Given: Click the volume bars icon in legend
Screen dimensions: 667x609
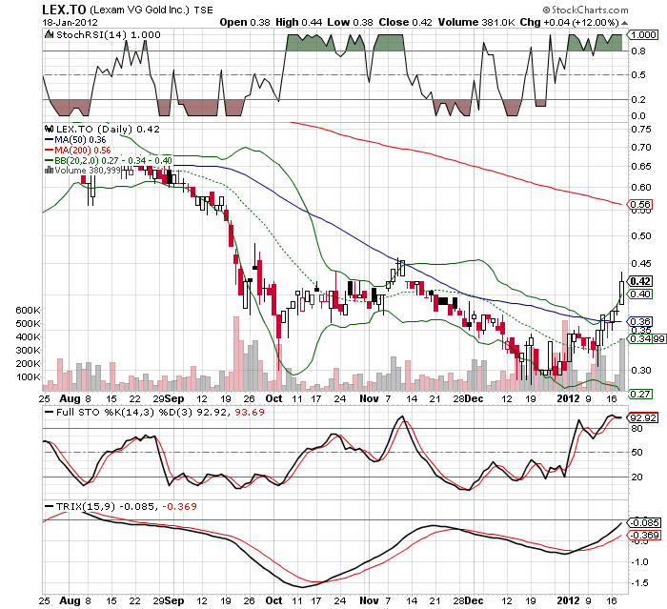Looking at the screenshot, I should (x=49, y=171).
